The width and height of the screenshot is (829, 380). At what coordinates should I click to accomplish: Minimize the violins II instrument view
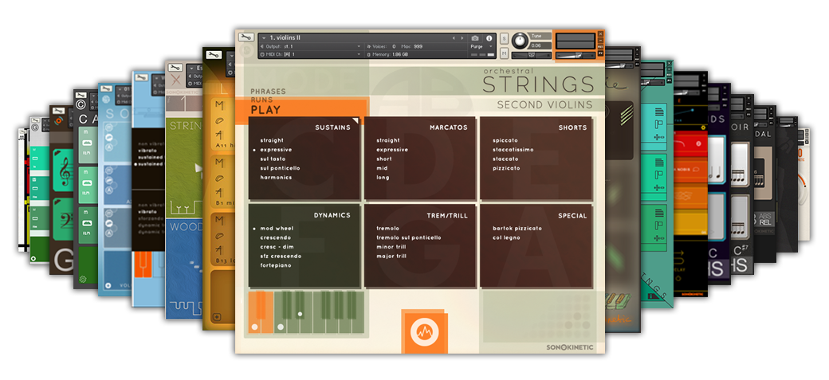tap(600, 40)
